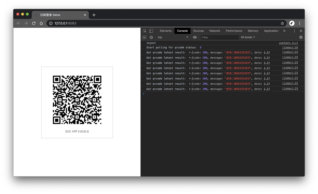This screenshot has height=194, width=318.
Task: Select the 扫码登录 Demo browser tab
Action: (x=60, y=15)
